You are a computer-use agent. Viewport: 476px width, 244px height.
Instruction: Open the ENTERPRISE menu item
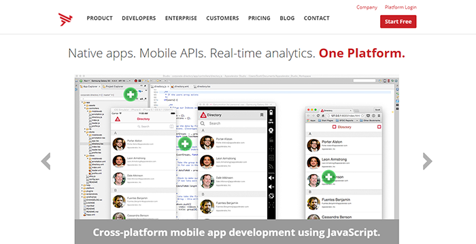pos(181,18)
